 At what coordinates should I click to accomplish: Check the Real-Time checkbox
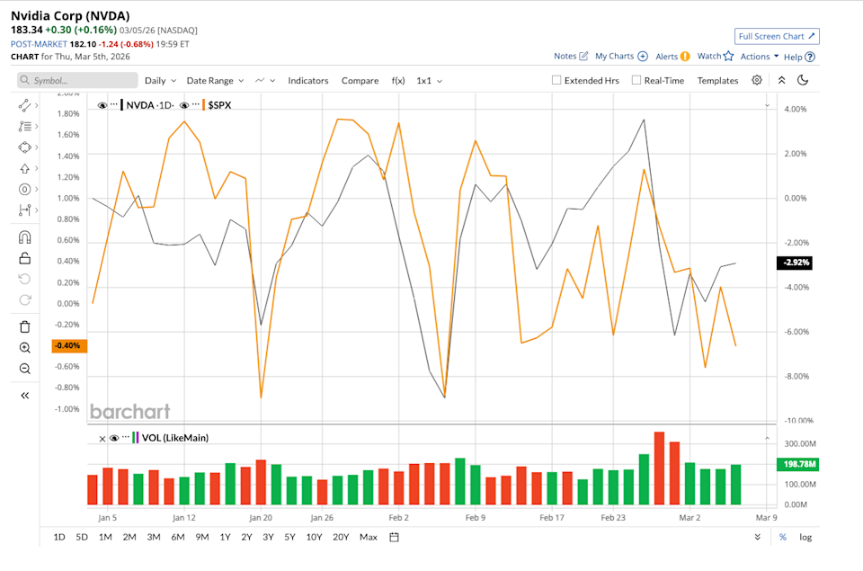click(x=636, y=80)
